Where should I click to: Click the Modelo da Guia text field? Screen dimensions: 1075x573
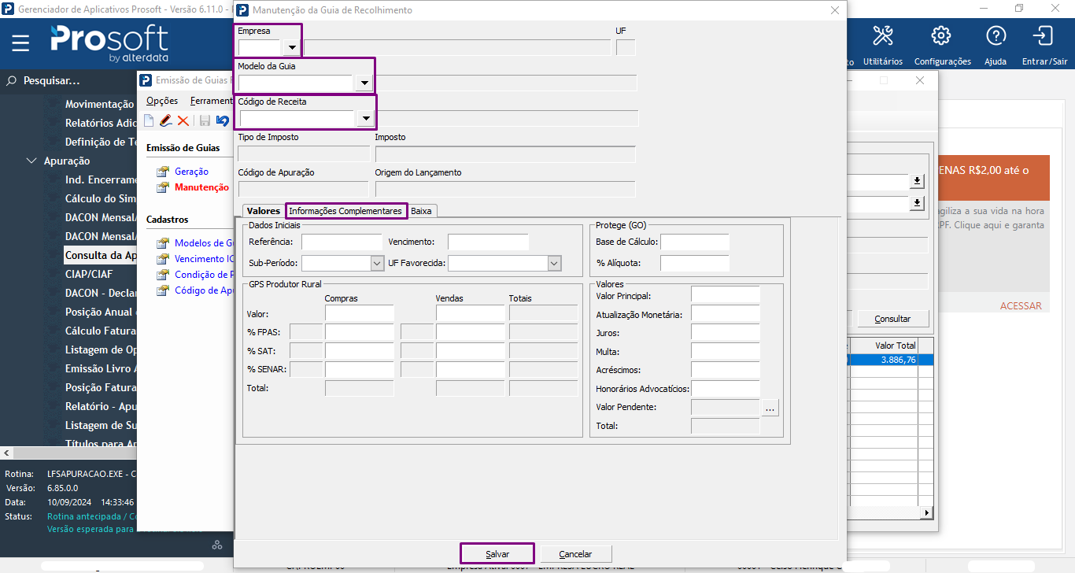(x=295, y=83)
